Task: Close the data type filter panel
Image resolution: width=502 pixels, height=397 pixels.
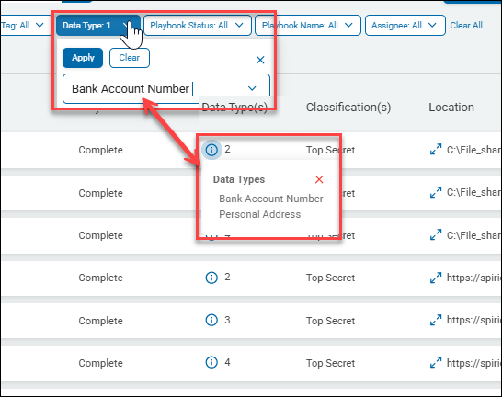Action: pos(260,60)
